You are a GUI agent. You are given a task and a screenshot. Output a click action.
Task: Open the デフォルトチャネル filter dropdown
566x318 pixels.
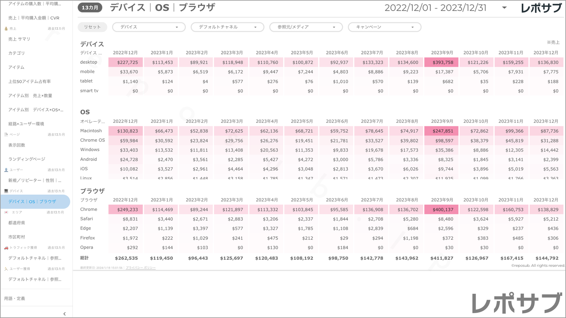coord(227,27)
